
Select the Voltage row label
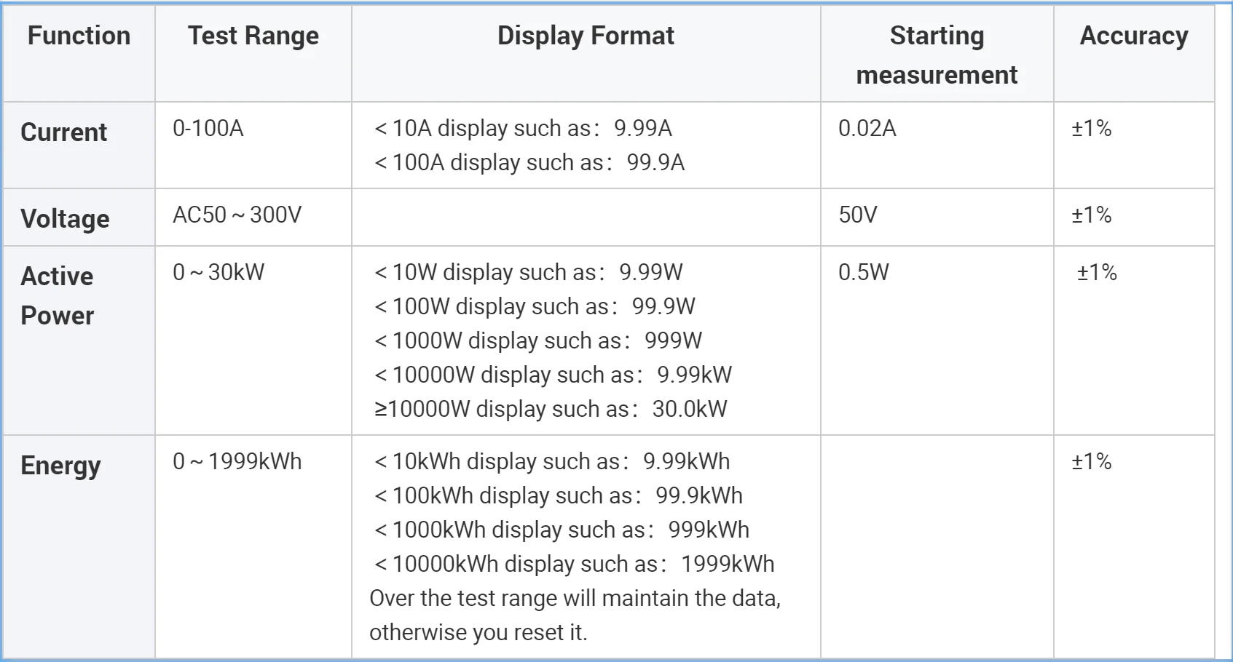tap(65, 219)
